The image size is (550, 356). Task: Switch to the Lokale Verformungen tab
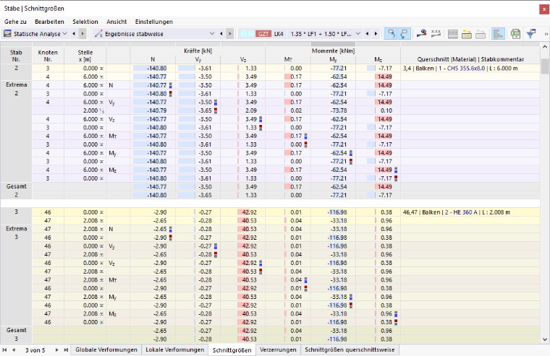tap(174, 350)
